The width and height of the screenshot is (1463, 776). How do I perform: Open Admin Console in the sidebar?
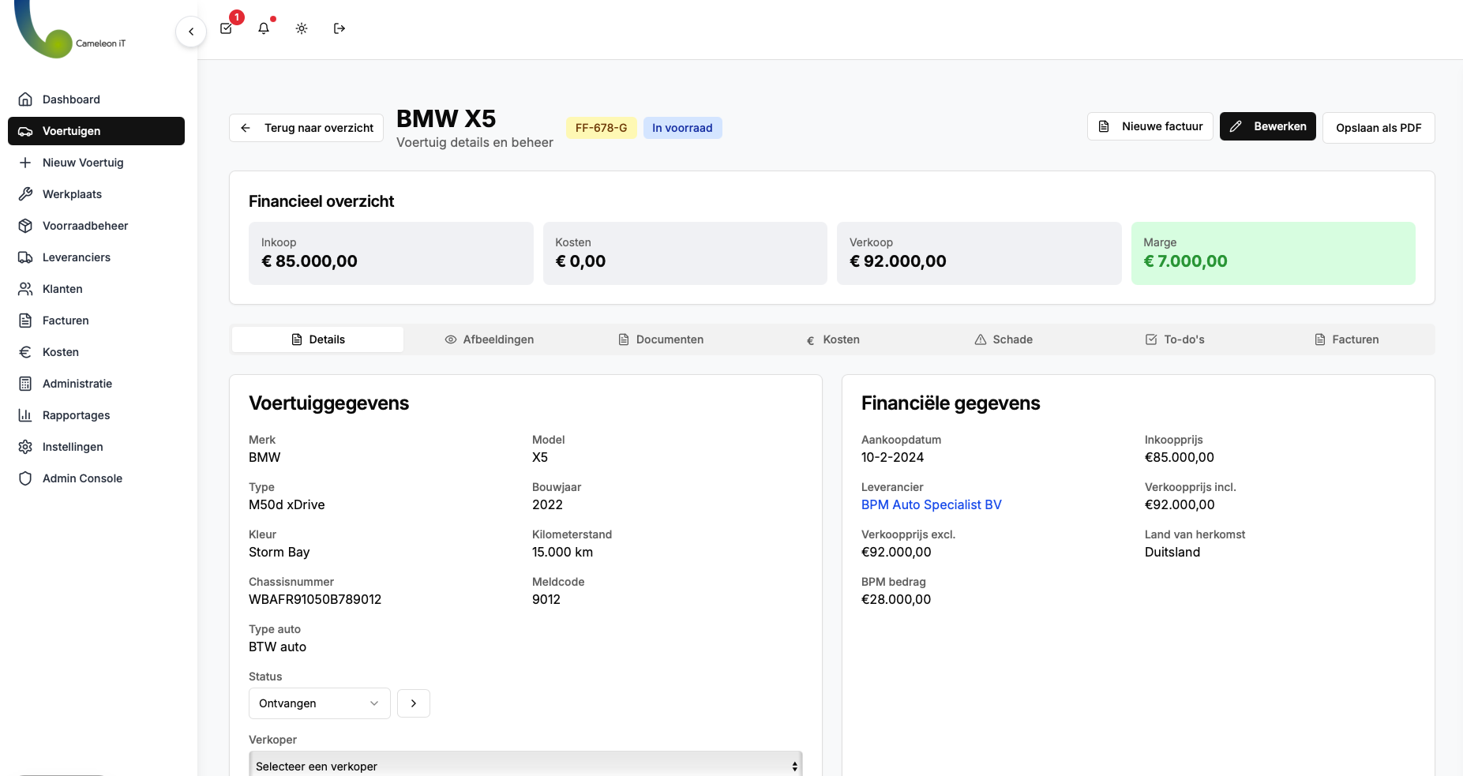click(82, 478)
